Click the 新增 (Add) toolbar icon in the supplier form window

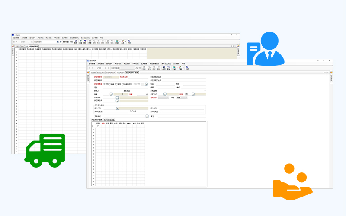click(144, 68)
